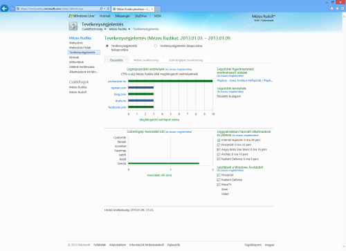Screen dimensions: 346x251
Task: Select the Mézes Rudika browser tab
Action: click(x=133, y=9)
